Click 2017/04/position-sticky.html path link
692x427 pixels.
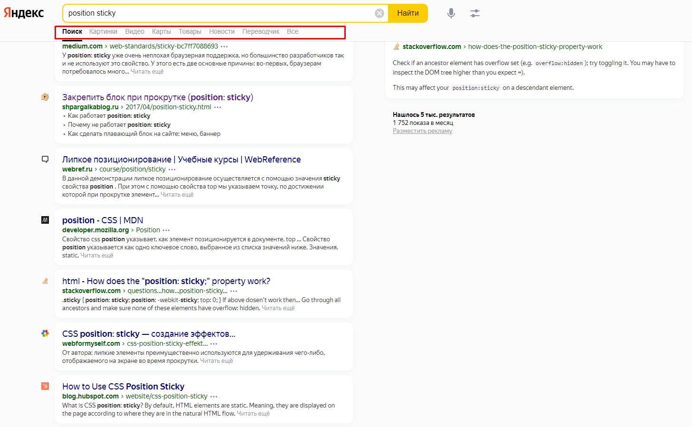[x=168, y=107]
